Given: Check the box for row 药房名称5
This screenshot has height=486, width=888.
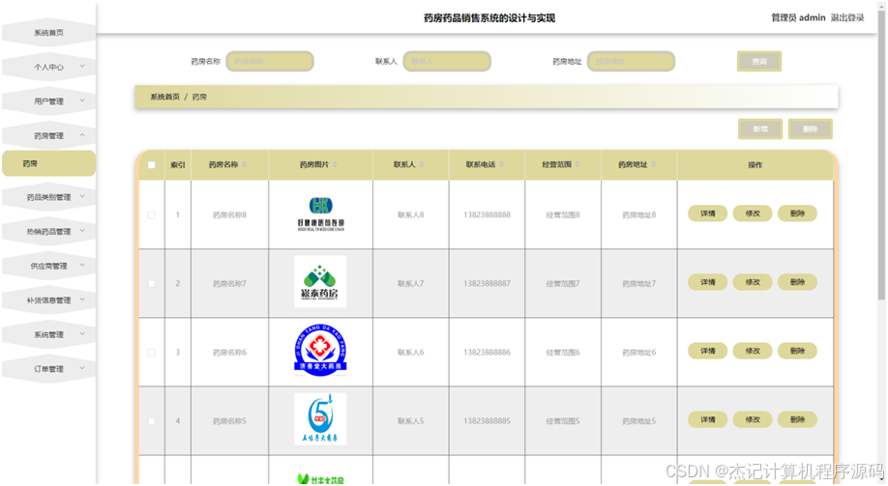Looking at the screenshot, I should (151, 421).
